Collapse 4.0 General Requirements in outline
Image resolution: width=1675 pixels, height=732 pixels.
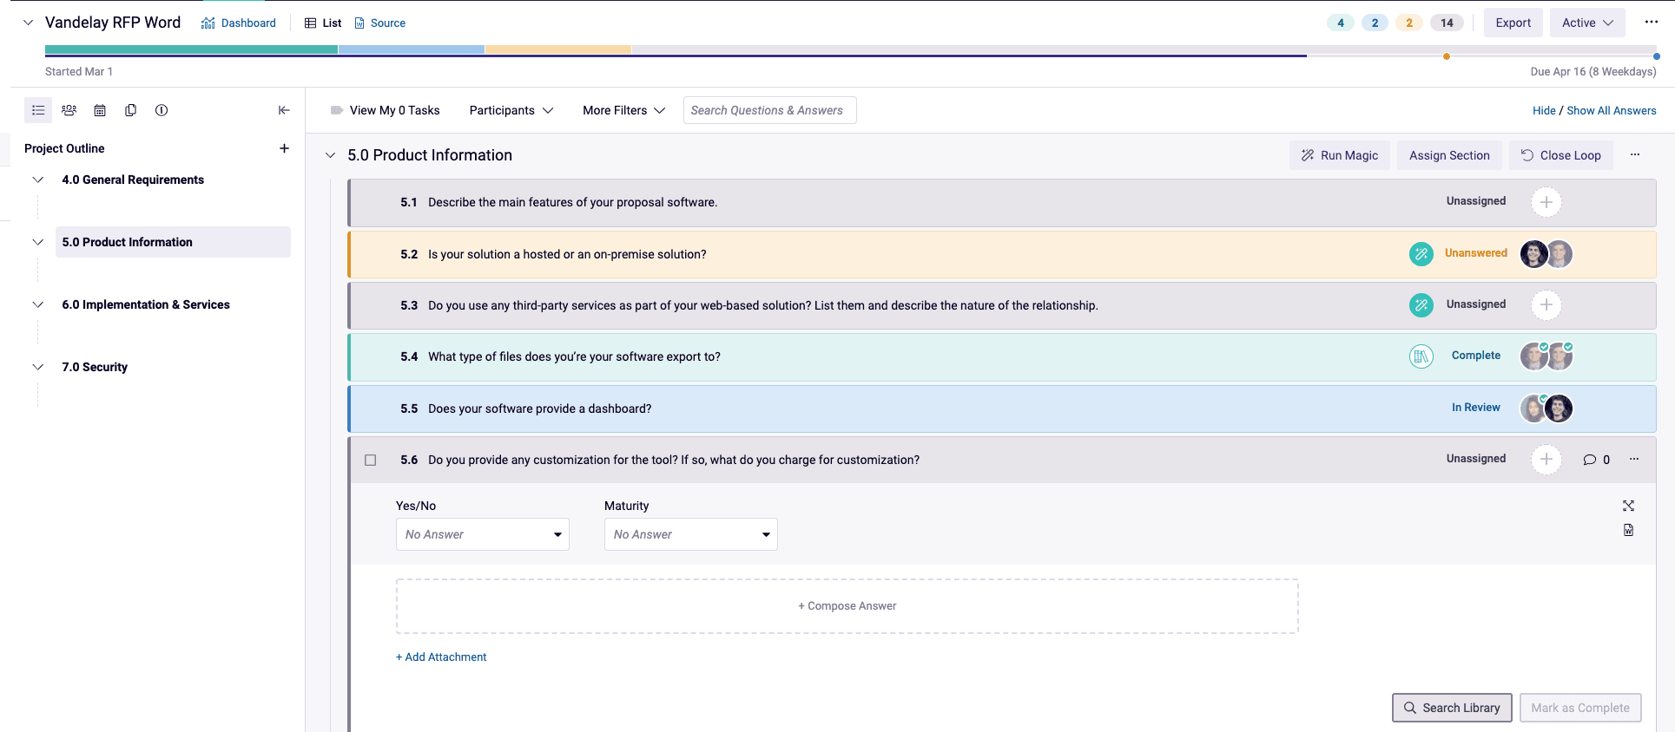(37, 180)
